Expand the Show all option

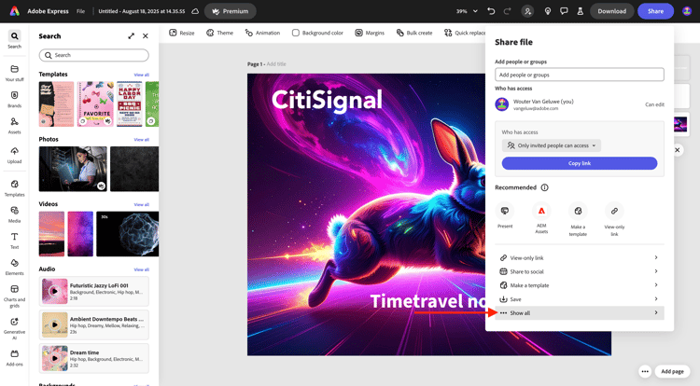[580, 313]
